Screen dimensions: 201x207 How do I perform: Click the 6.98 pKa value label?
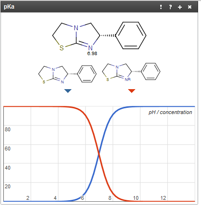click(x=92, y=53)
